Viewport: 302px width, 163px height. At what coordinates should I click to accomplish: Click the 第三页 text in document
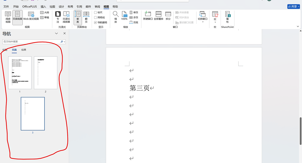pyautogui.click(x=139, y=88)
